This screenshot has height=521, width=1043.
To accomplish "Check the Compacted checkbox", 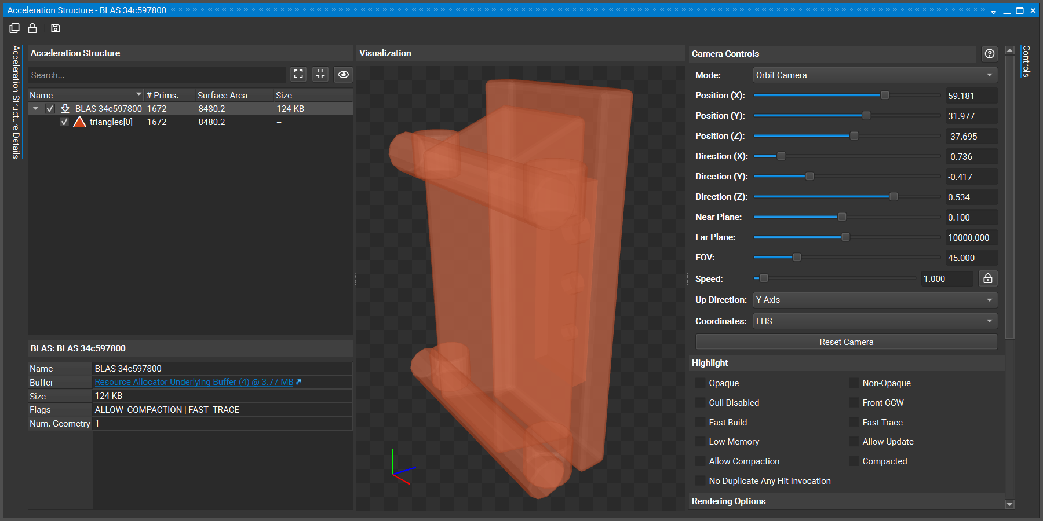I will click(854, 461).
